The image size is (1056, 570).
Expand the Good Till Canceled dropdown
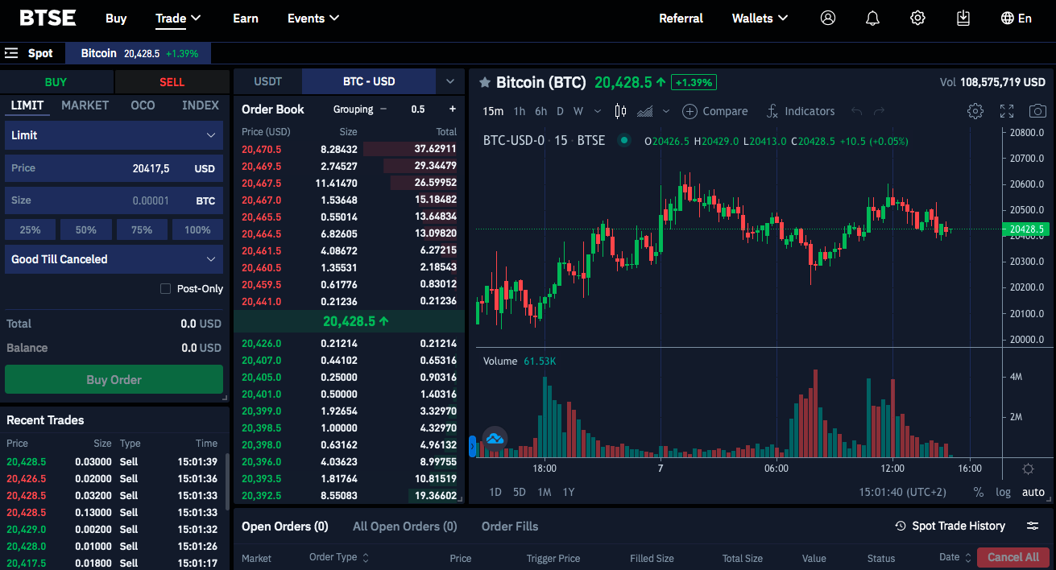114,259
